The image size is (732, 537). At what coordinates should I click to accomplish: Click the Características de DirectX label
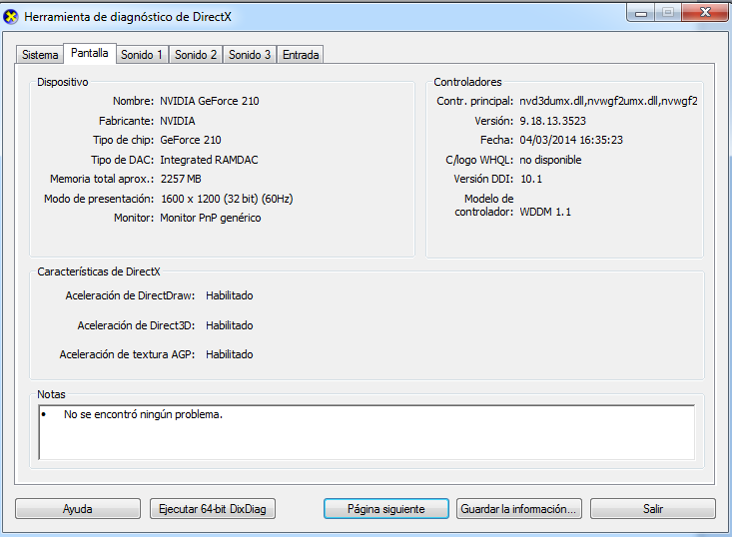(99, 271)
